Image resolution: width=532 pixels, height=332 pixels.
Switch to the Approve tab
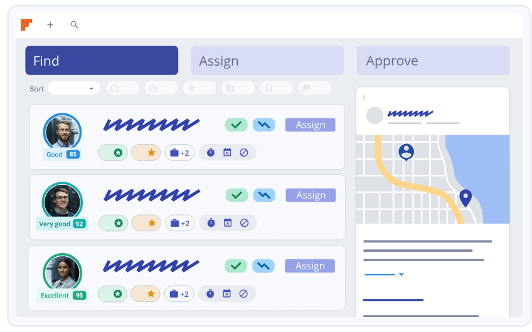pos(433,61)
